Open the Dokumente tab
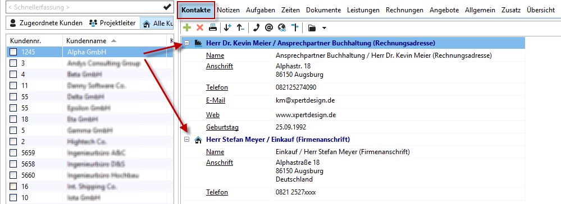 click(x=323, y=10)
